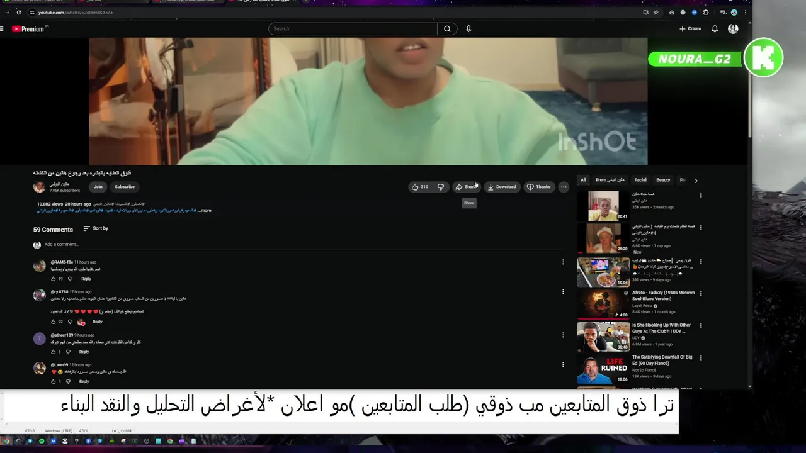Reply to the @RAM5-file comment
The height and width of the screenshot is (453, 806).
pyautogui.click(x=86, y=279)
